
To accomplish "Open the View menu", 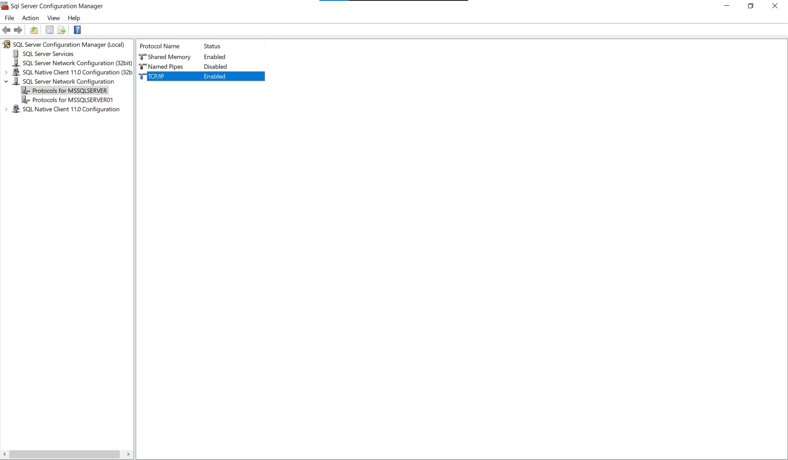I will [53, 18].
